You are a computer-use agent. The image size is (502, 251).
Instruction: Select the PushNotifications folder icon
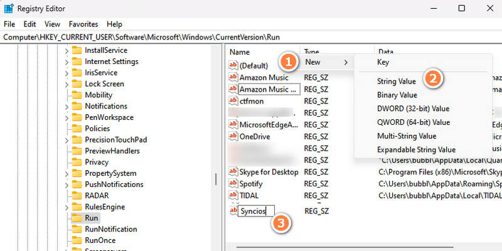[77, 184]
